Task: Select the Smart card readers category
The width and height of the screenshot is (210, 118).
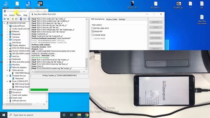Action: coord(20,95)
